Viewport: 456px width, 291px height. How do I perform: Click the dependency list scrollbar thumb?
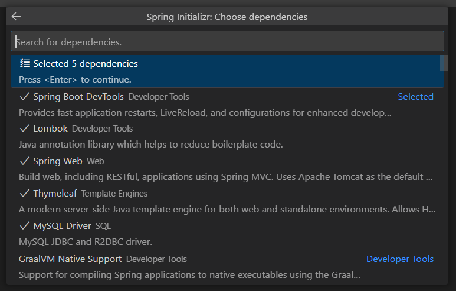pyautogui.click(x=444, y=63)
